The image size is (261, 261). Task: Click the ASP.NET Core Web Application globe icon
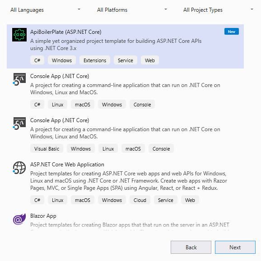tap(19, 168)
